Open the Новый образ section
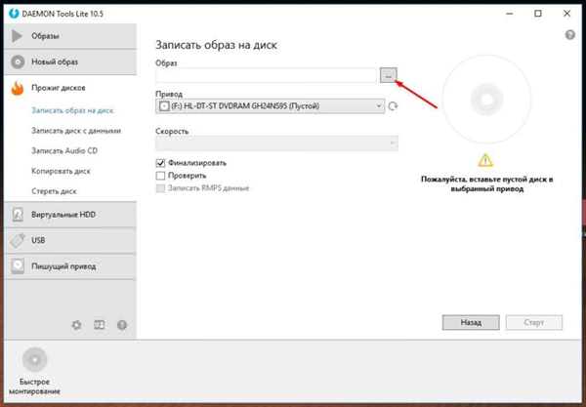This screenshot has width=586, height=407. pos(70,62)
